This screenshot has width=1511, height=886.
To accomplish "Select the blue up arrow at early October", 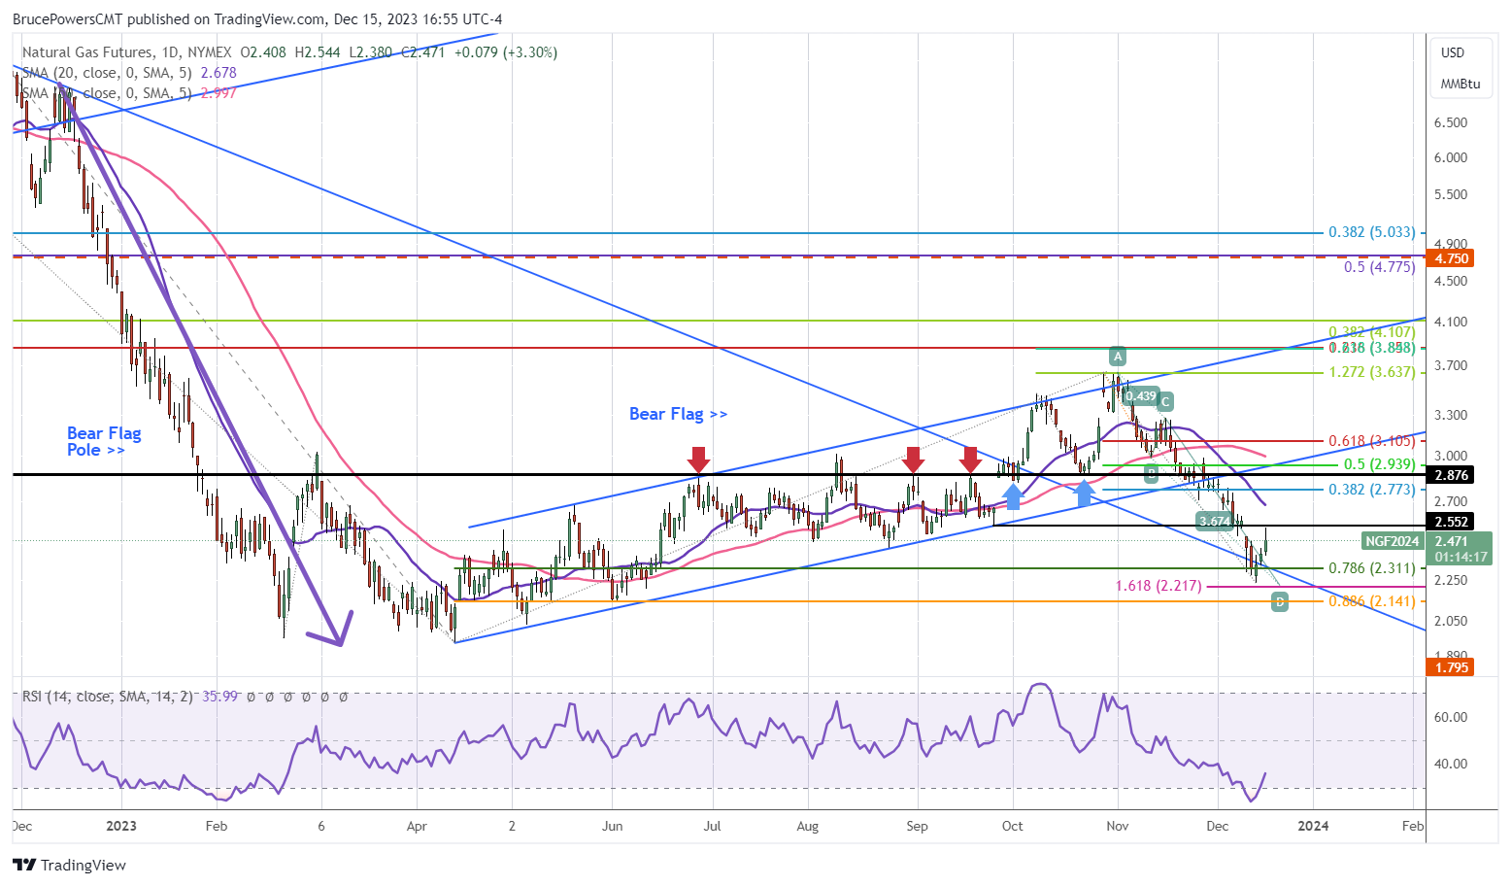I will 1013,496.
